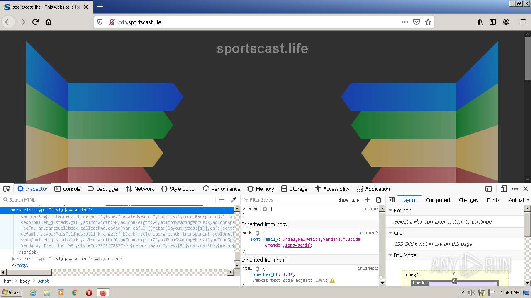Viewport: 531px width, 298px height.
Task: Open the sans-serif font link
Action: point(297,245)
